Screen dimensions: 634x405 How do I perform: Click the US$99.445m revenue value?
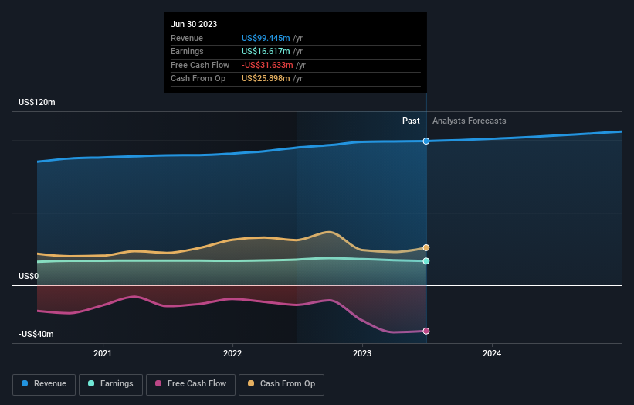point(266,38)
